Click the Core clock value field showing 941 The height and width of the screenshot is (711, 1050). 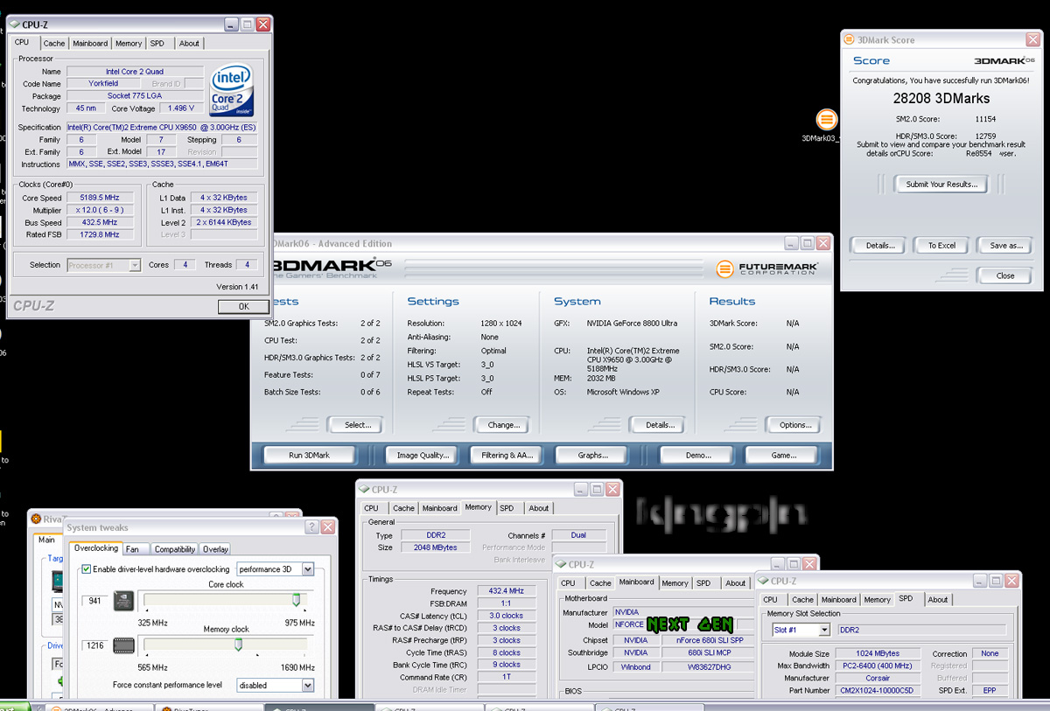click(x=94, y=600)
